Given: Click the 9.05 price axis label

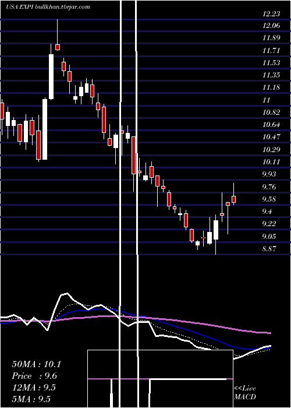Looking at the screenshot, I should [x=269, y=236].
